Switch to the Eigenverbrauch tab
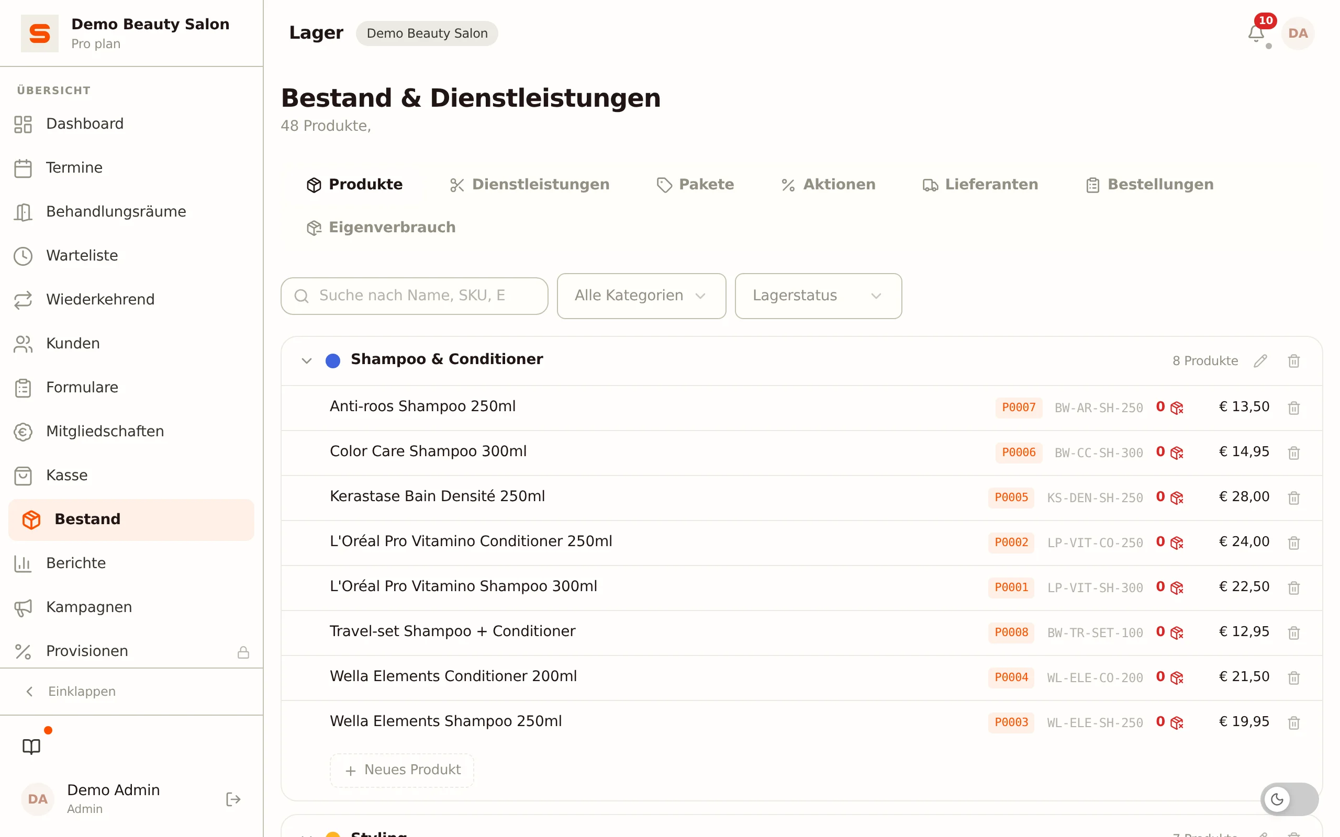 [381, 228]
